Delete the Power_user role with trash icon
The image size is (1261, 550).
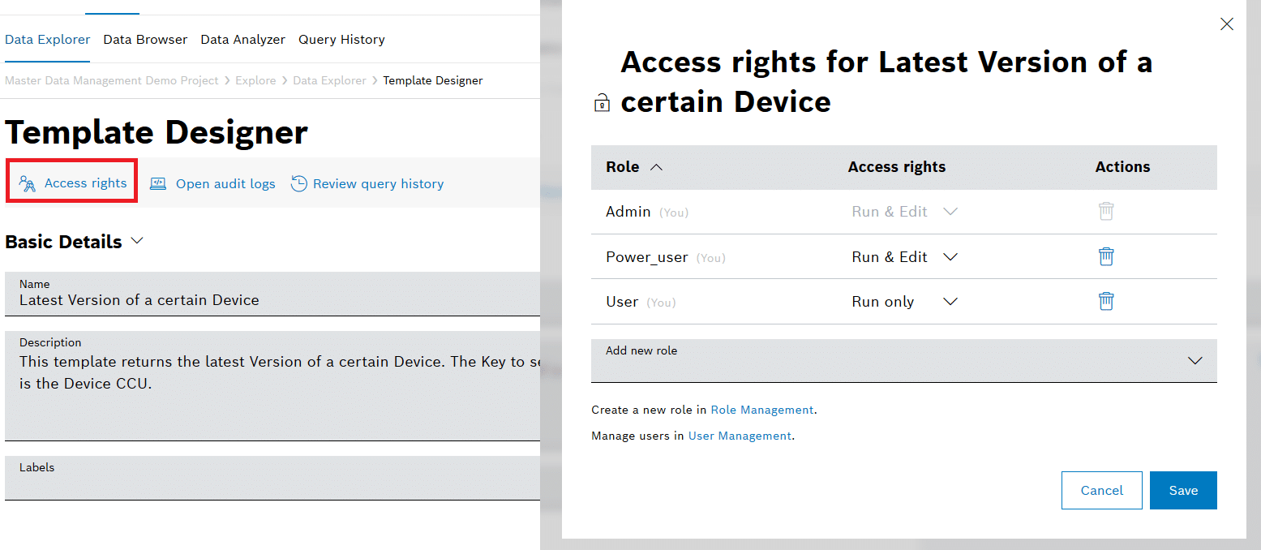(x=1106, y=256)
